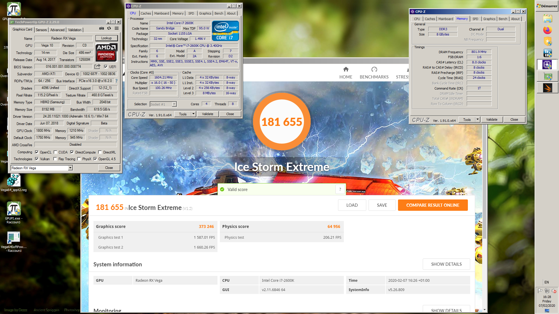Screen dimensions: 559x314
Task: Click the Intel Core i7 logo
Action: 225,31
